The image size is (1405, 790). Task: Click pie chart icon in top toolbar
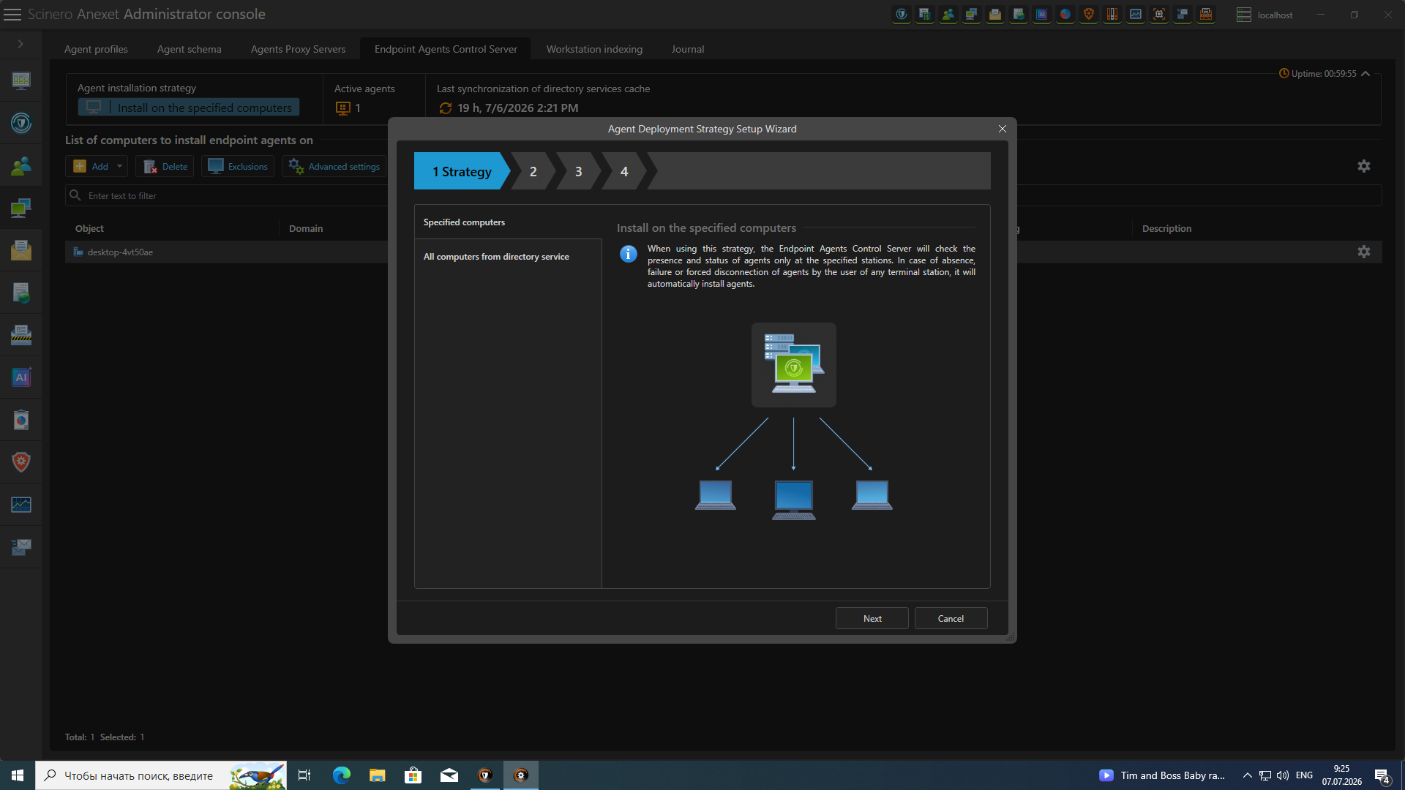1065,15
